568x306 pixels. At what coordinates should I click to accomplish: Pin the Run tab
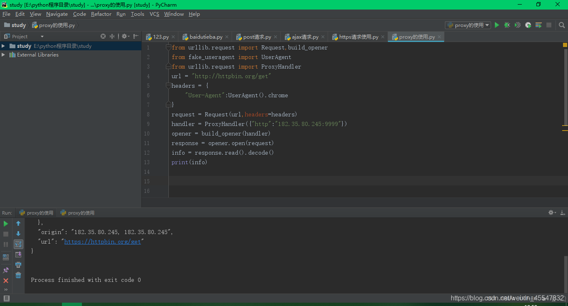(x=6, y=270)
